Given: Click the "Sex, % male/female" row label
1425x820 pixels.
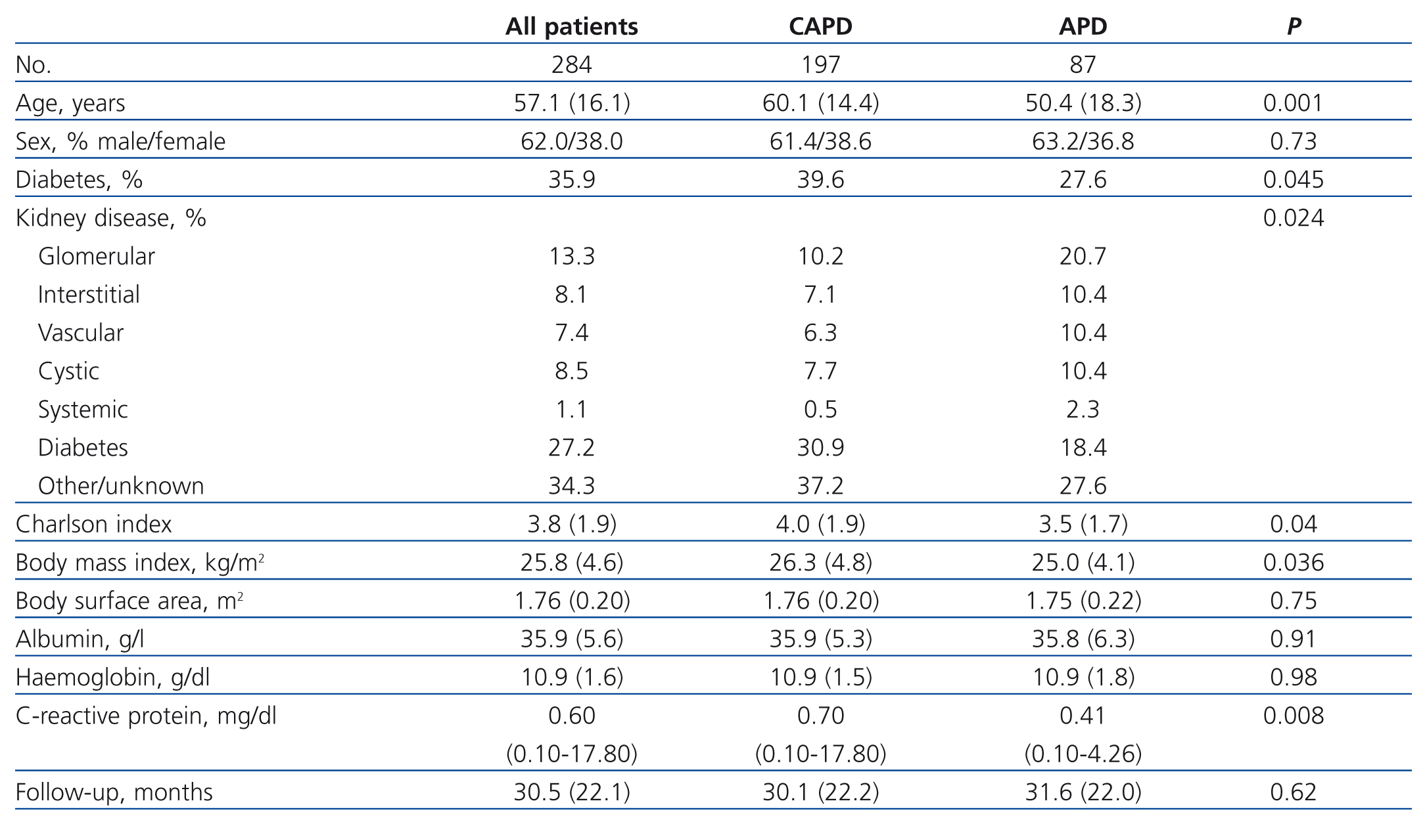Looking at the screenshot, I should (120, 141).
